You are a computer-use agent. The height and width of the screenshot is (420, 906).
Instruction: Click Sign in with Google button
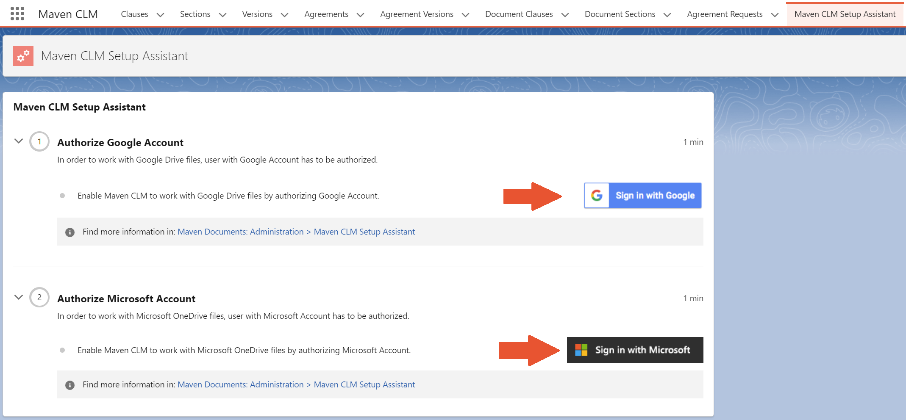point(643,195)
